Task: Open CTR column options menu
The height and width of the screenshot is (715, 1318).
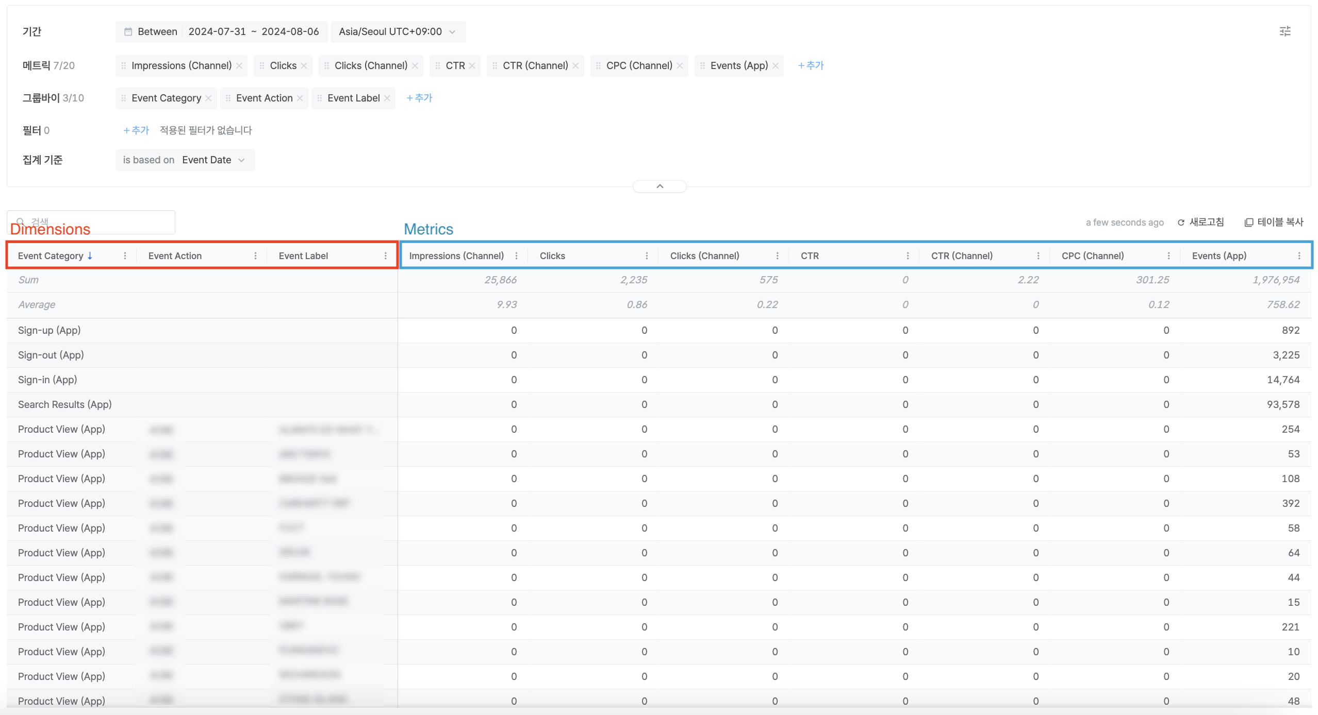Action: (908, 256)
